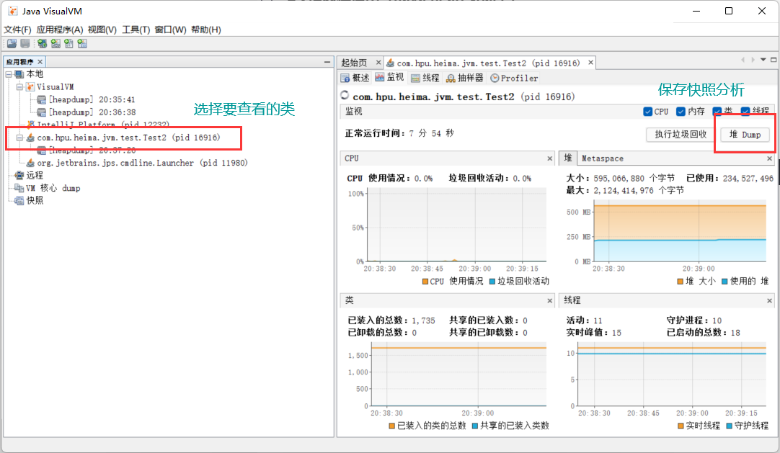Screen dimensions: 780x453
Task: Uncheck the 线程 threads monitor checkbox
Action: pyautogui.click(x=745, y=111)
